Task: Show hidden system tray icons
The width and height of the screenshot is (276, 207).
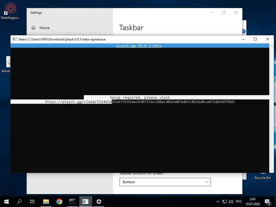Action: click(x=218, y=202)
